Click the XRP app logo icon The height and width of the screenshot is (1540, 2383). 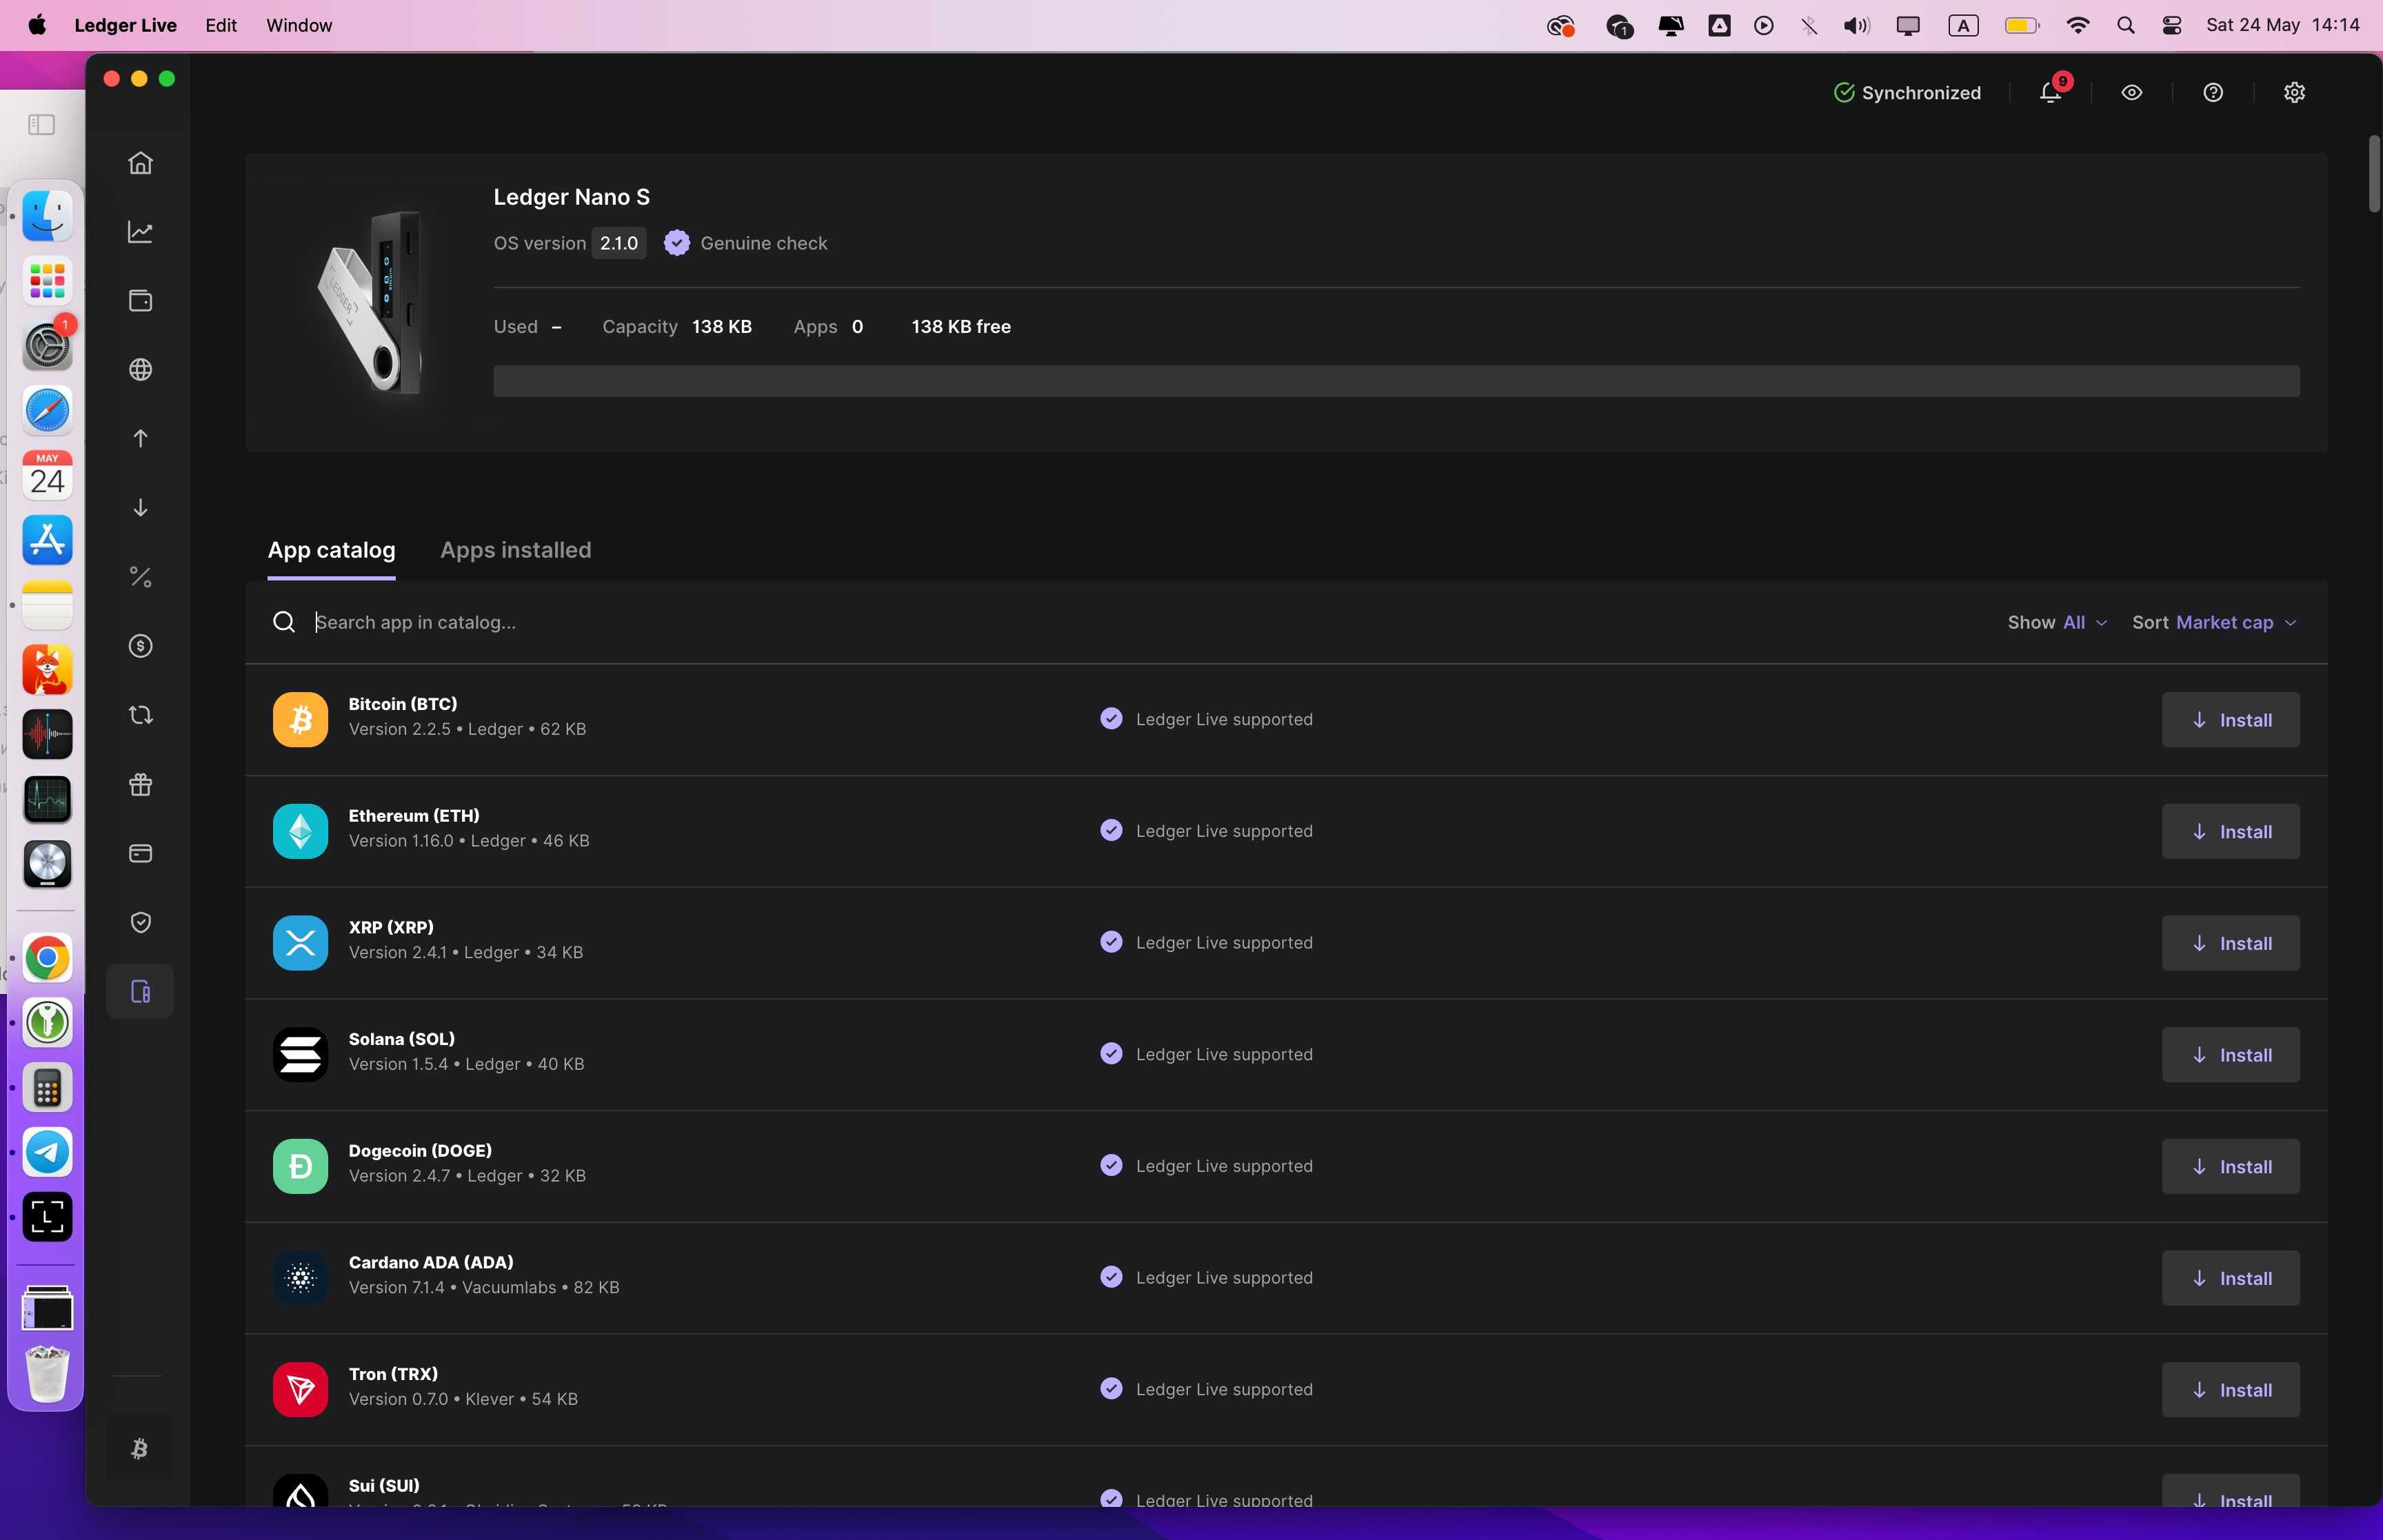click(x=300, y=943)
